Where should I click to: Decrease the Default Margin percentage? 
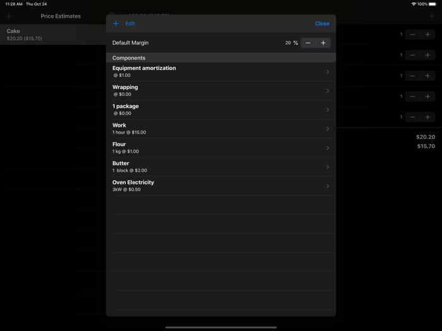[308, 43]
